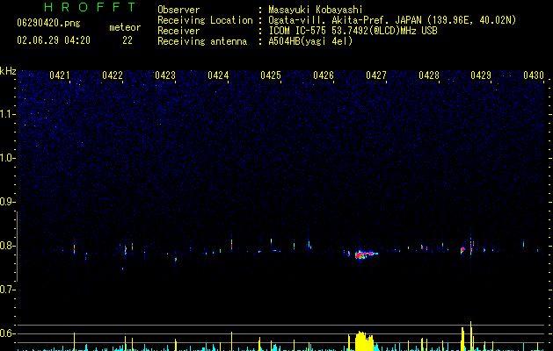Viewport: 553px width, 351px height.
Task: Click the 0429 time marker
Action: tap(481, 75)
